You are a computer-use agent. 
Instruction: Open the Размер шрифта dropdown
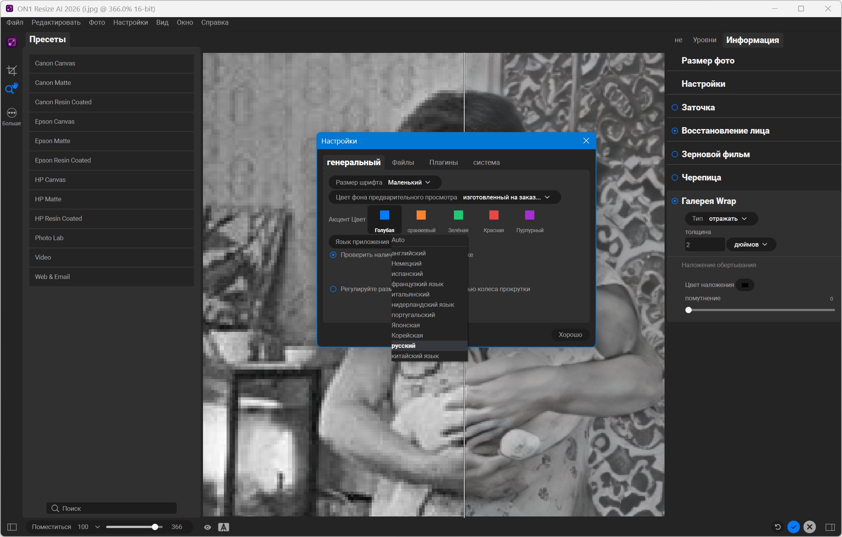[409, 182]
